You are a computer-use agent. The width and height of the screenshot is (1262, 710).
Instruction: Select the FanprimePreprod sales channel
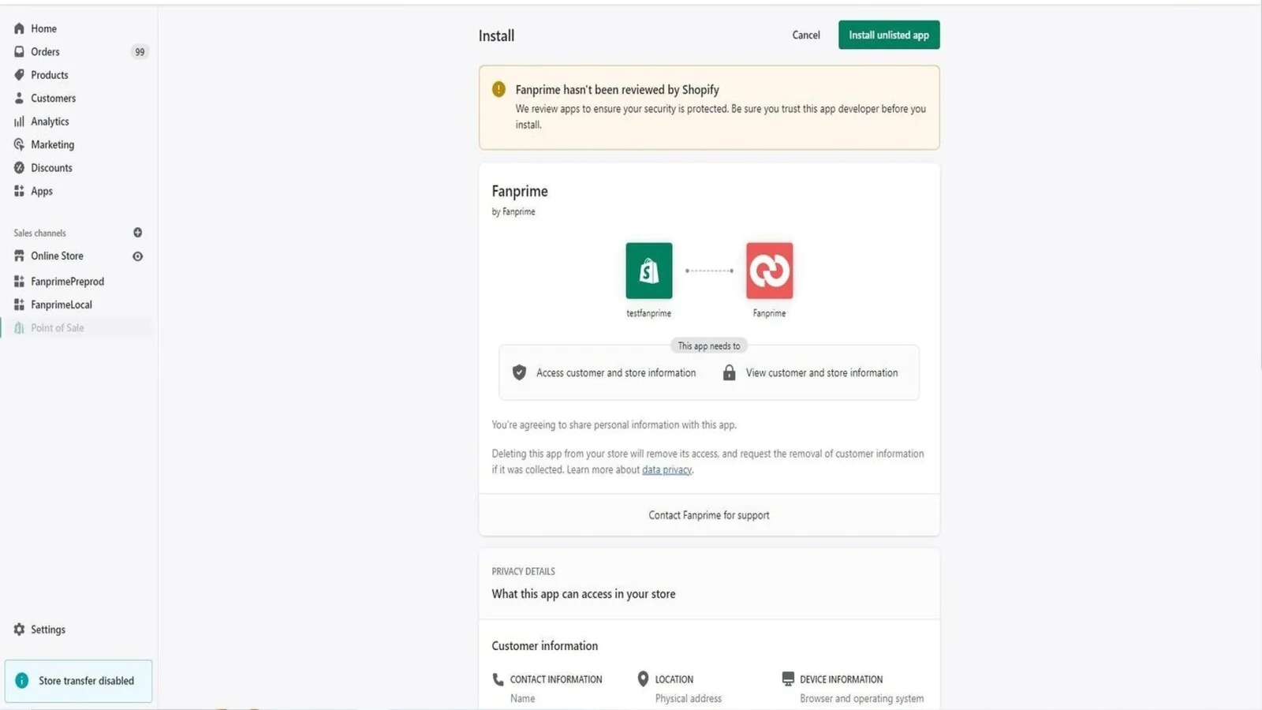[x=67, y=282]
